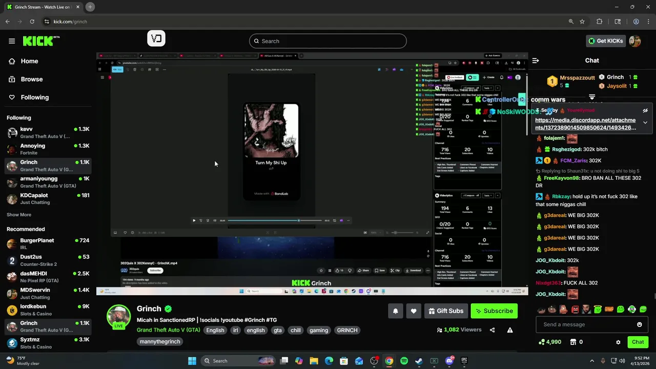Open KDCapalot Just Chatting channel
This screenshot has height=369, width=656.
(48, 199)
